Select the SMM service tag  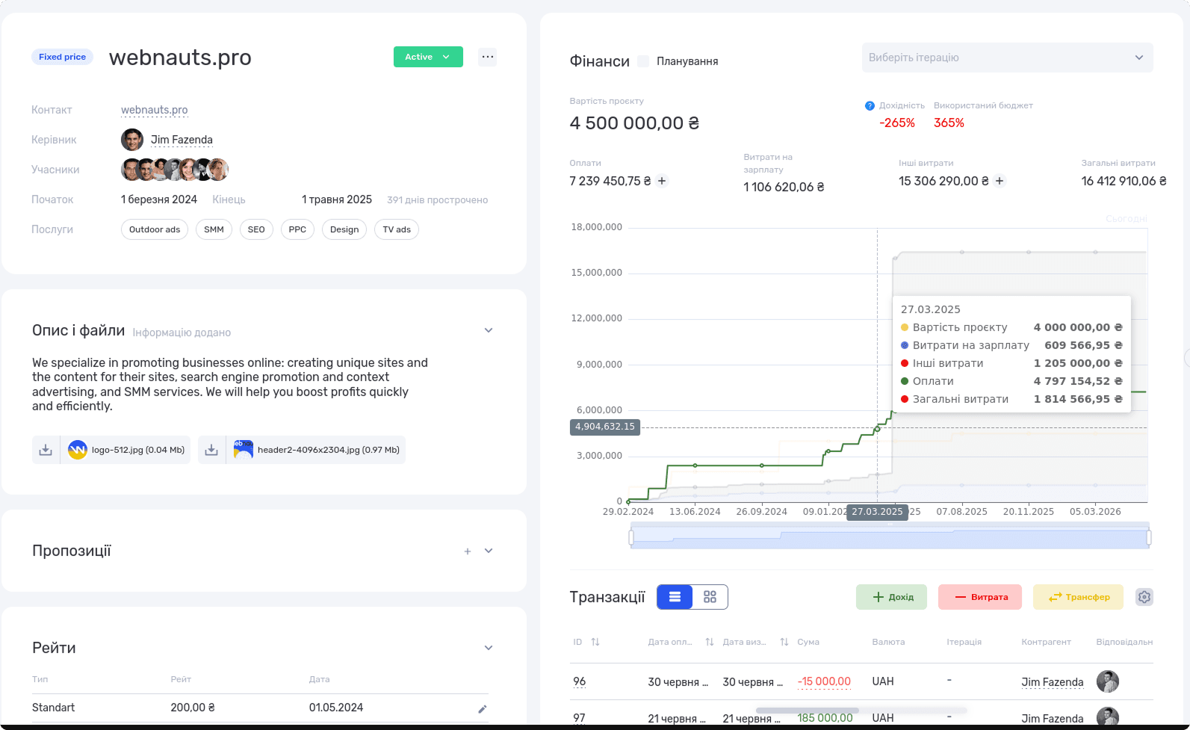214,229
